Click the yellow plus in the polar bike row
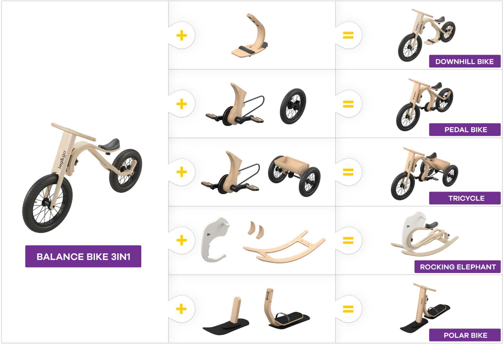Screen dimensions: 504x344 pos(181,309)
